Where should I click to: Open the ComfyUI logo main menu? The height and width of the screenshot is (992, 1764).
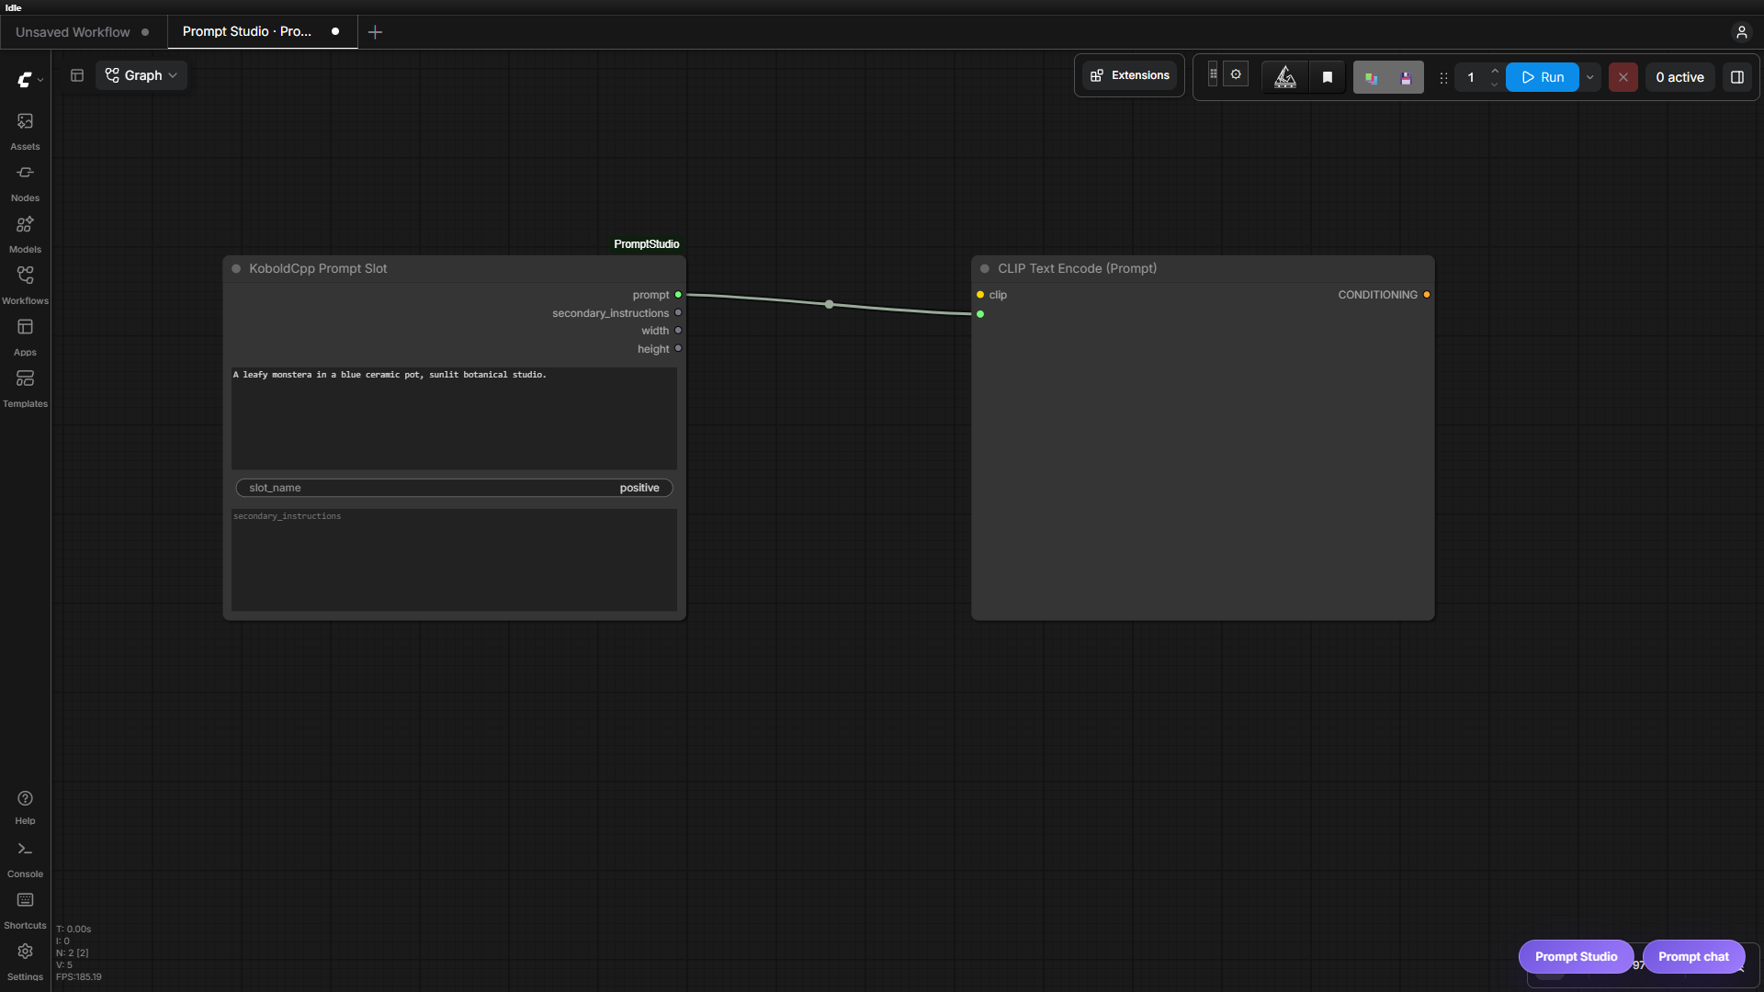29,79
